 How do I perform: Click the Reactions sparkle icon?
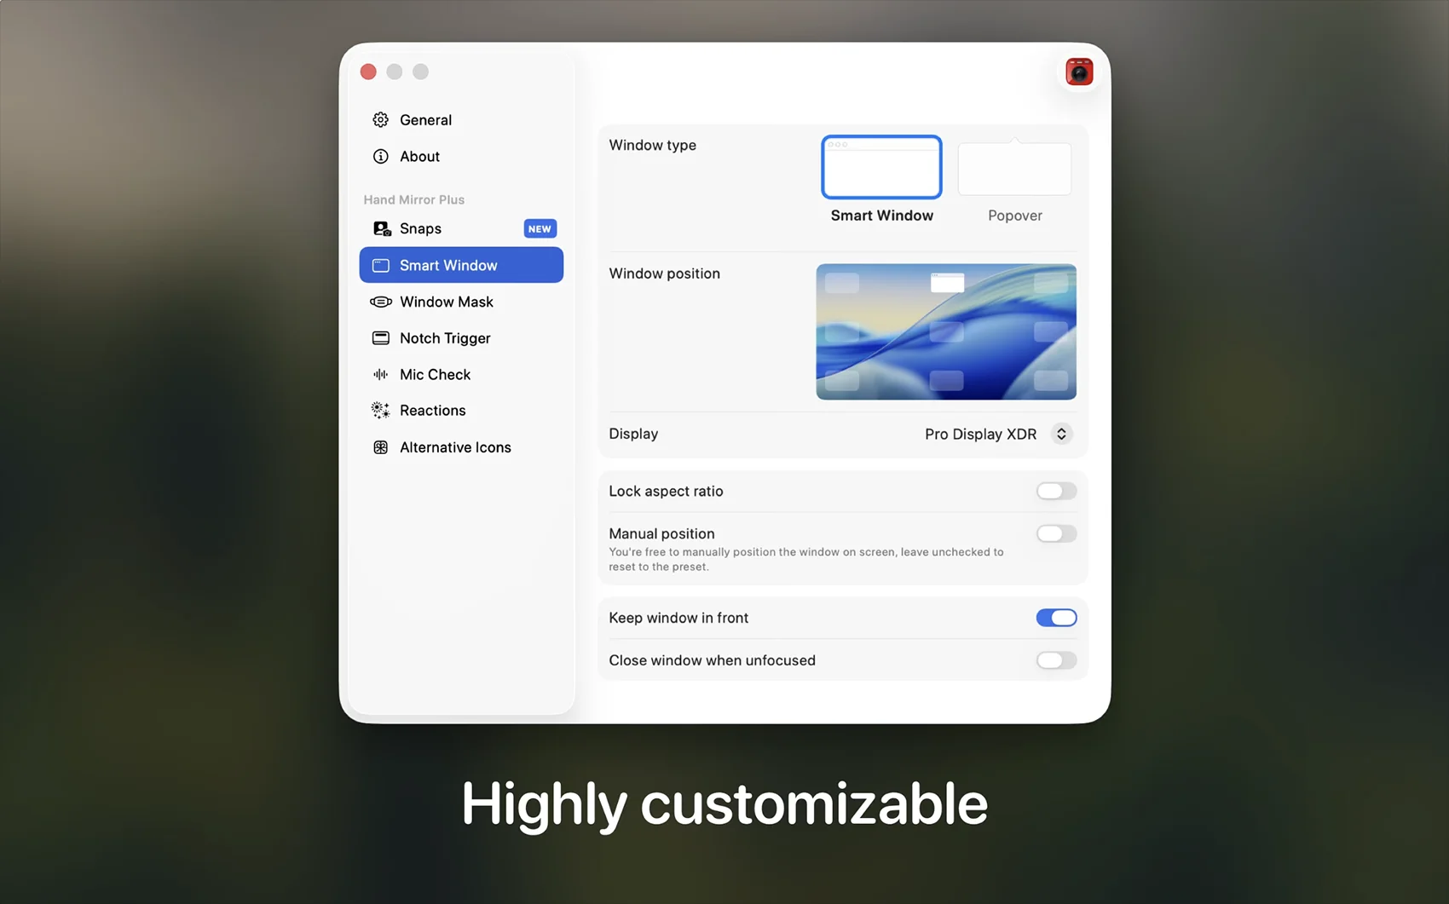[380, 411]
